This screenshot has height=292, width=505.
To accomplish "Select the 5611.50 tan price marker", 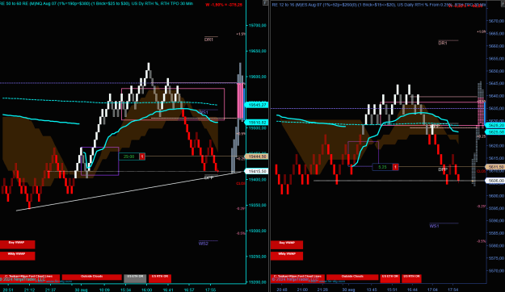I will tap(495, 167).
